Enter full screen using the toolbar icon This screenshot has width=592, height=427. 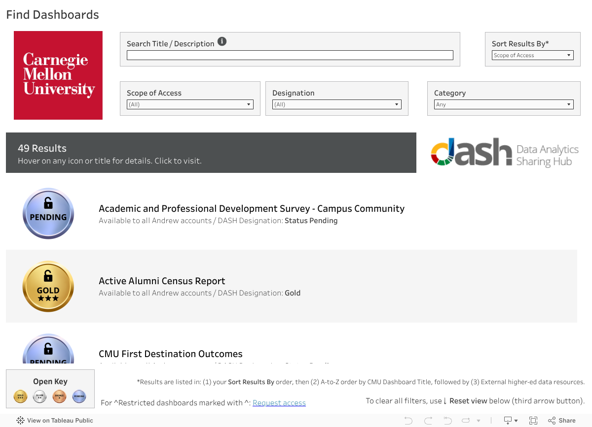[533, 420]
